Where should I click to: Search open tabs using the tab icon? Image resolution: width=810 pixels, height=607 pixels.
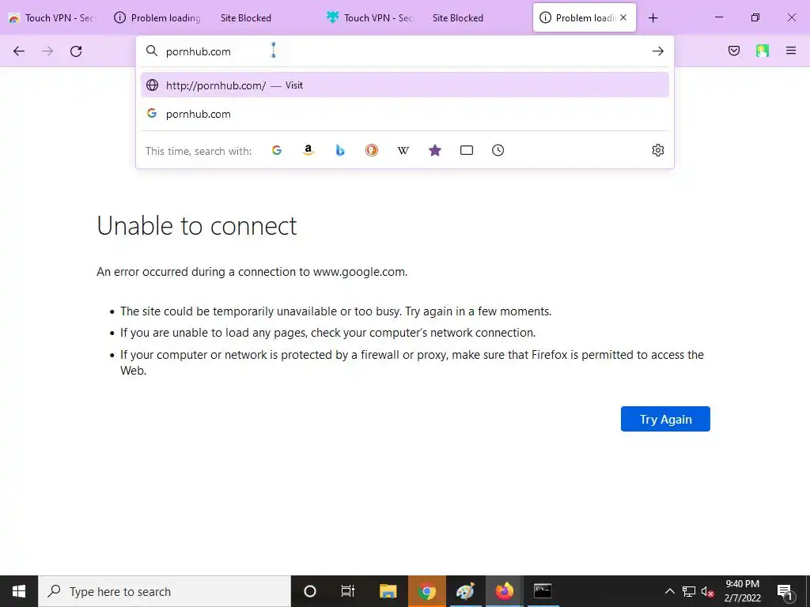point(467,150)
